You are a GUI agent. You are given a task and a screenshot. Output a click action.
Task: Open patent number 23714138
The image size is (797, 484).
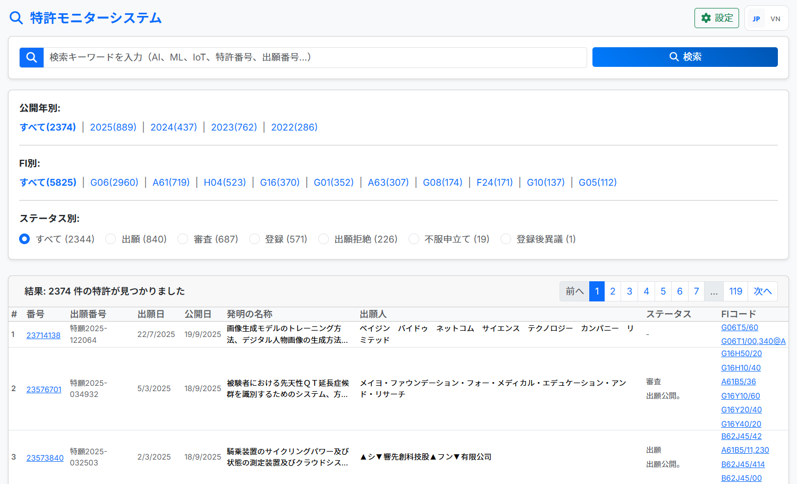(44, 335)
